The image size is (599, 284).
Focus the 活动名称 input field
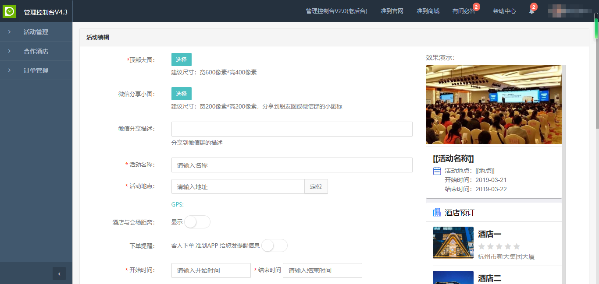click(x=292, y=165)
